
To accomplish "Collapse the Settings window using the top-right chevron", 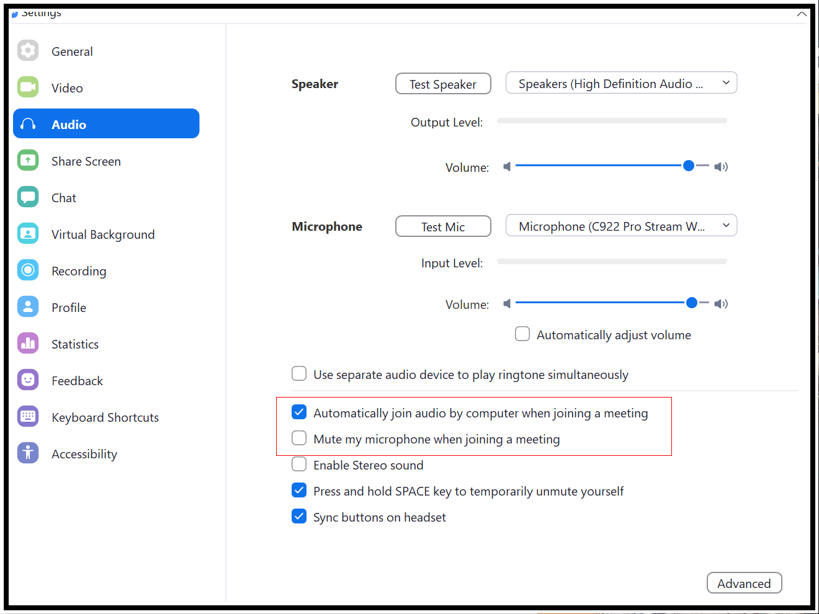I will (x=802, y=14).
